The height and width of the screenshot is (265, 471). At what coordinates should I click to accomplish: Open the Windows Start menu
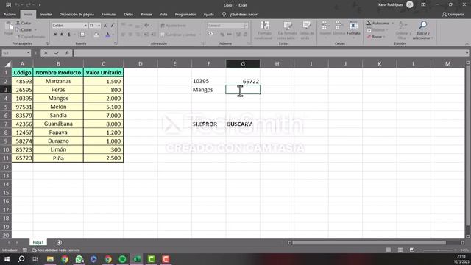[7, 258]
